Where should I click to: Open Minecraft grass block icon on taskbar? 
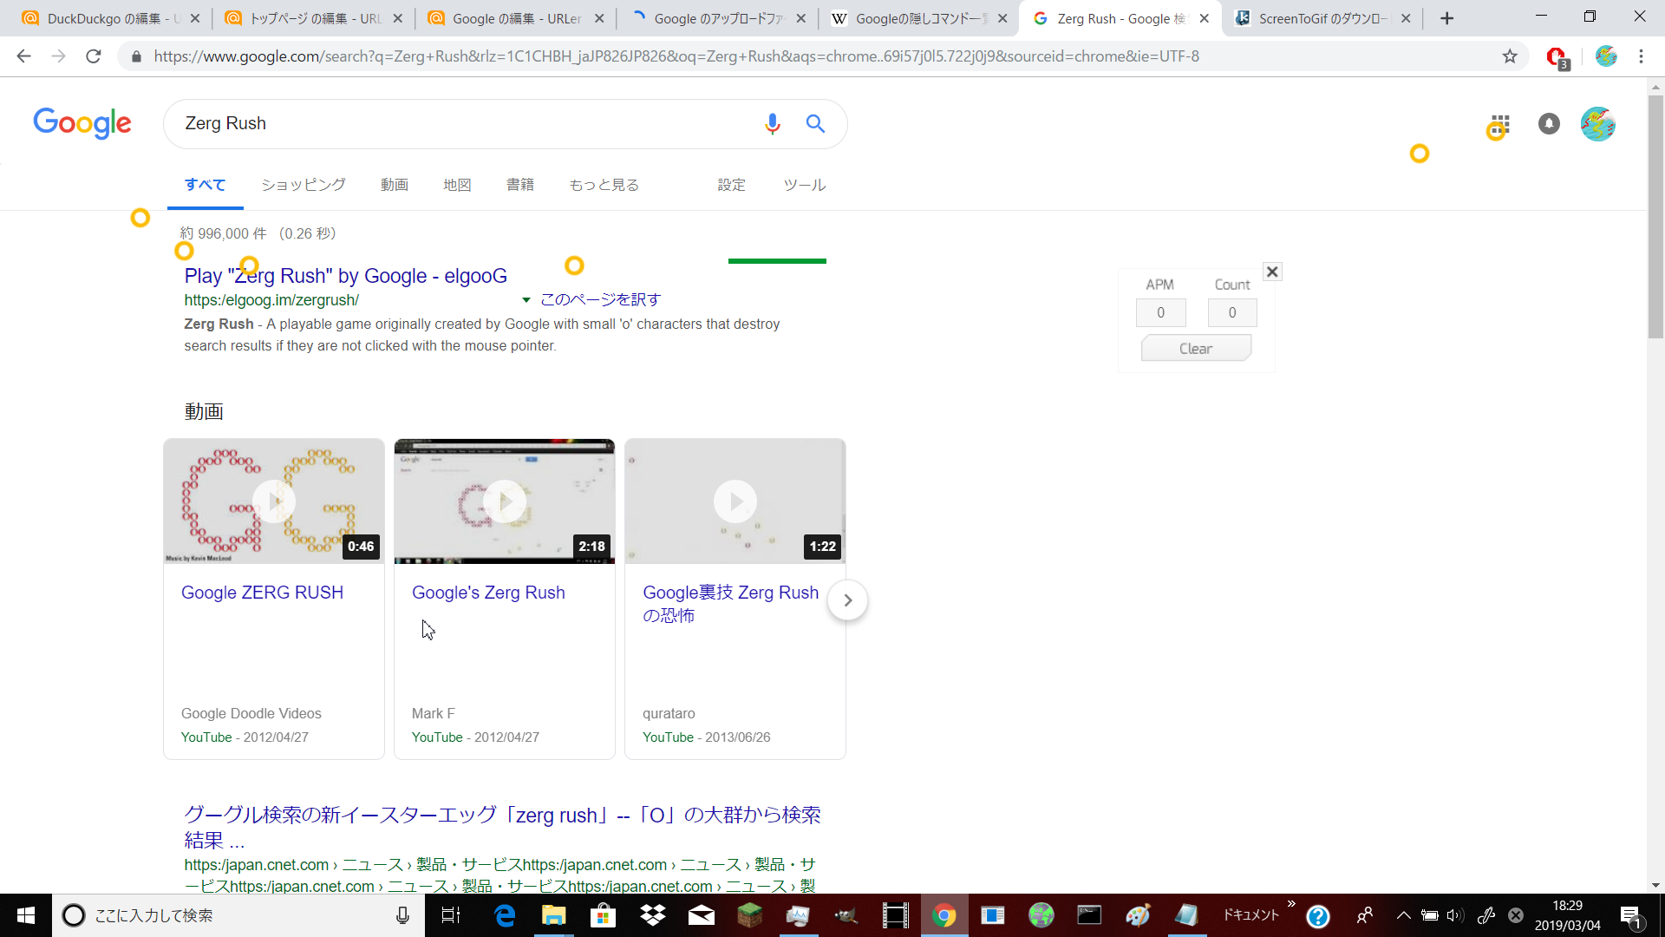pos(749,915)
